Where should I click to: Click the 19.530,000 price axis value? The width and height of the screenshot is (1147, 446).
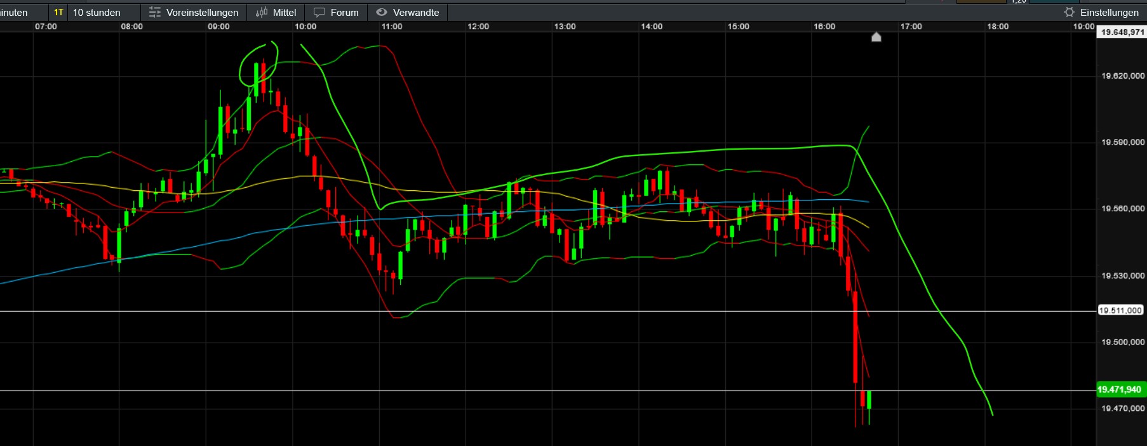[1122, 275]
